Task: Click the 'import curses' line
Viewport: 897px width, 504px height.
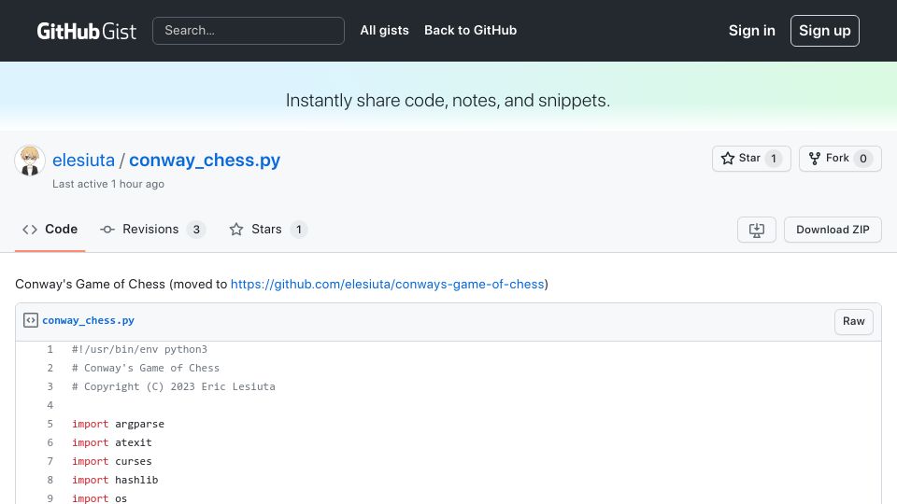Action: (112, 461)
